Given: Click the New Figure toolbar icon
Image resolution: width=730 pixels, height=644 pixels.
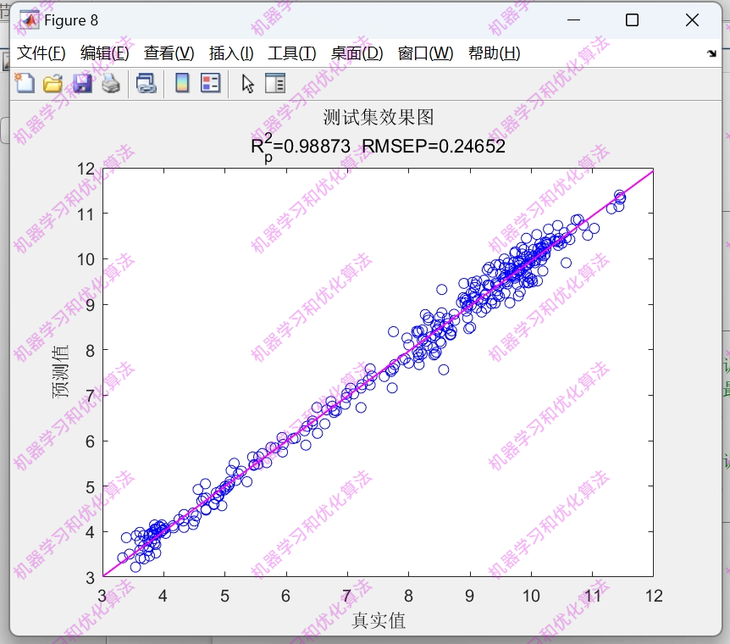Looking at the screenshot, I should pos(25,84).
